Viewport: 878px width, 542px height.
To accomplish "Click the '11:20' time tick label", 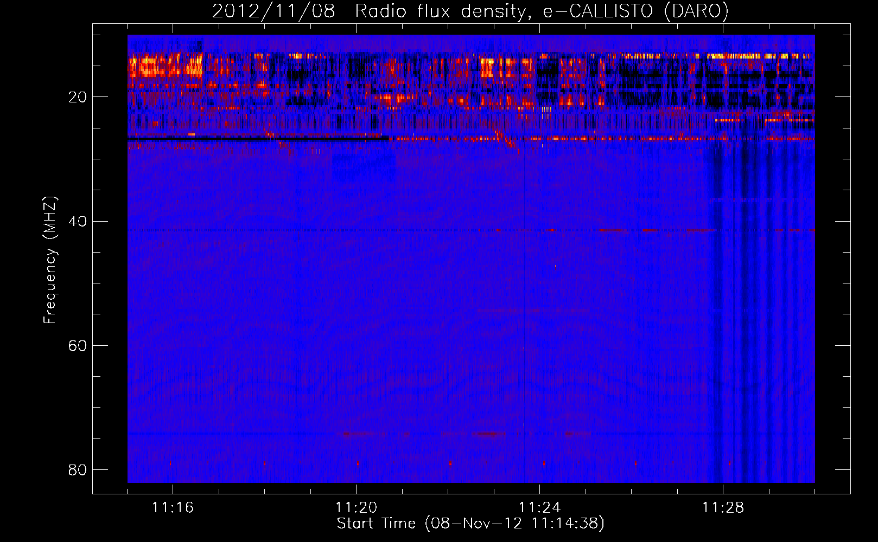I will pos(356,508).
